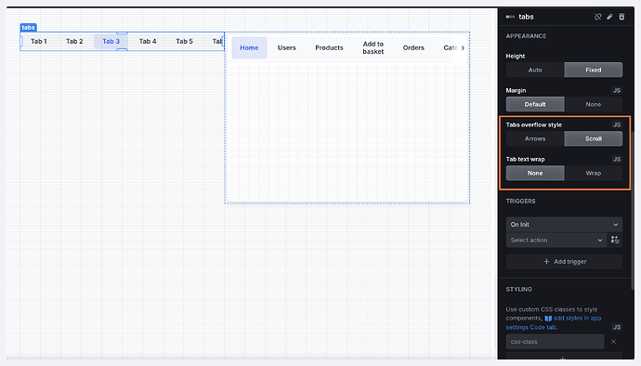Delete the tabs component with trash icon

[x=621, y=17]
